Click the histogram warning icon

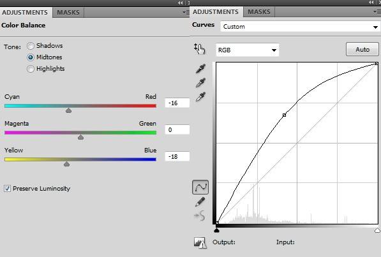click(200, 243)
